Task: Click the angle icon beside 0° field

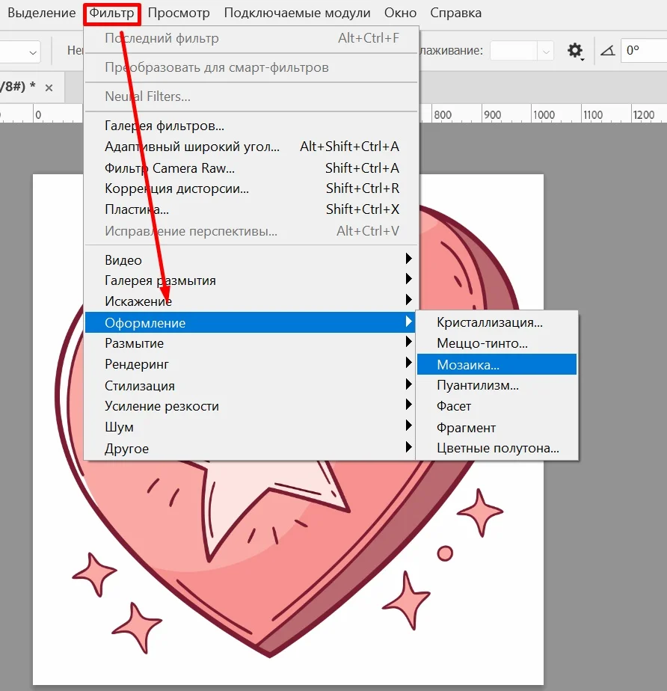Action: 607,51
